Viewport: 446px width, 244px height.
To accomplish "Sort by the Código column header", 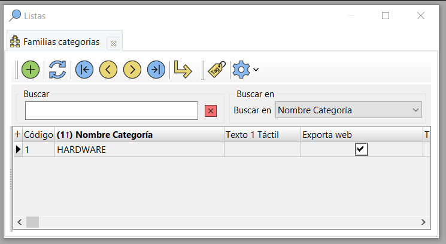I will tap(38, 135).
